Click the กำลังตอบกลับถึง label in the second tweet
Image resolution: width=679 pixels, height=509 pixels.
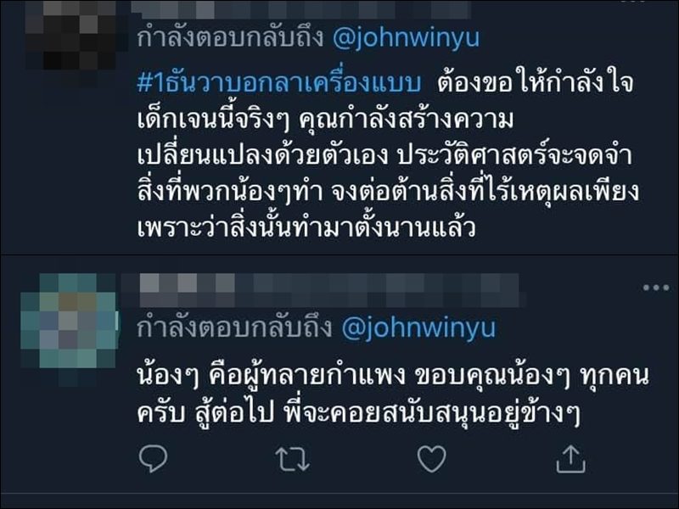click(x=234, y=327)
